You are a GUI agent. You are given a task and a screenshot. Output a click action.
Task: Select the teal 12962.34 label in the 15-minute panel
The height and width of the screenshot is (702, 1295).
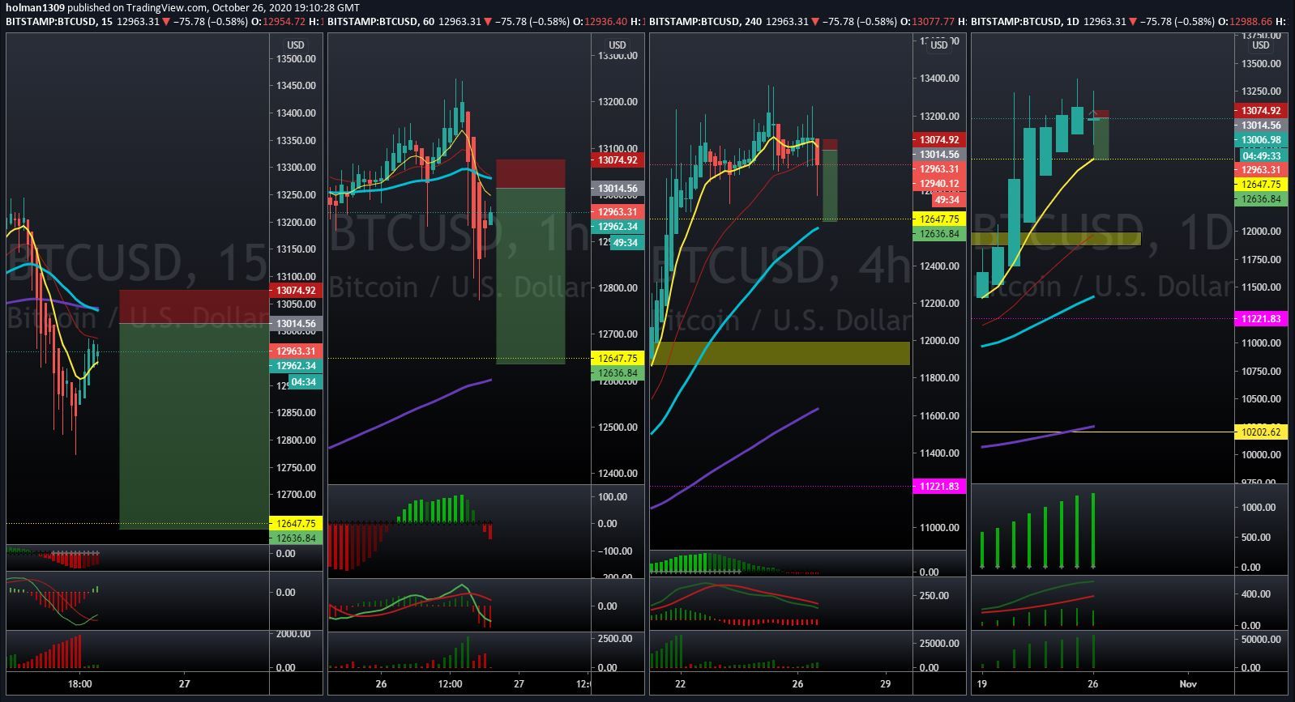[x=295, y=366]
